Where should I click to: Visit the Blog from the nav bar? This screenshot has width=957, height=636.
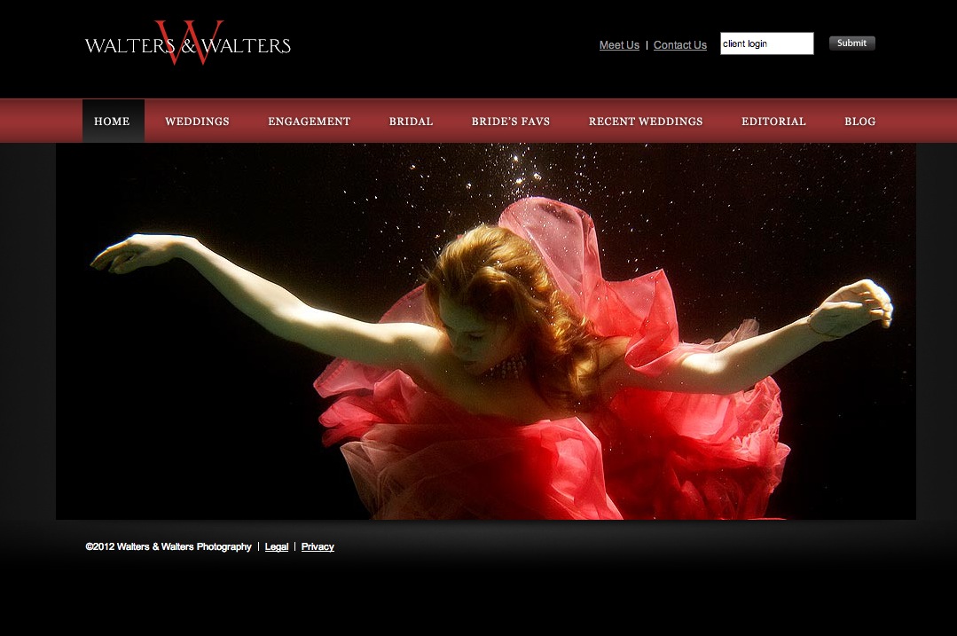pos(859,122)
